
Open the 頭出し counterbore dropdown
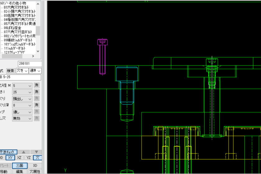pyautogui.click(x=22, y=98)
